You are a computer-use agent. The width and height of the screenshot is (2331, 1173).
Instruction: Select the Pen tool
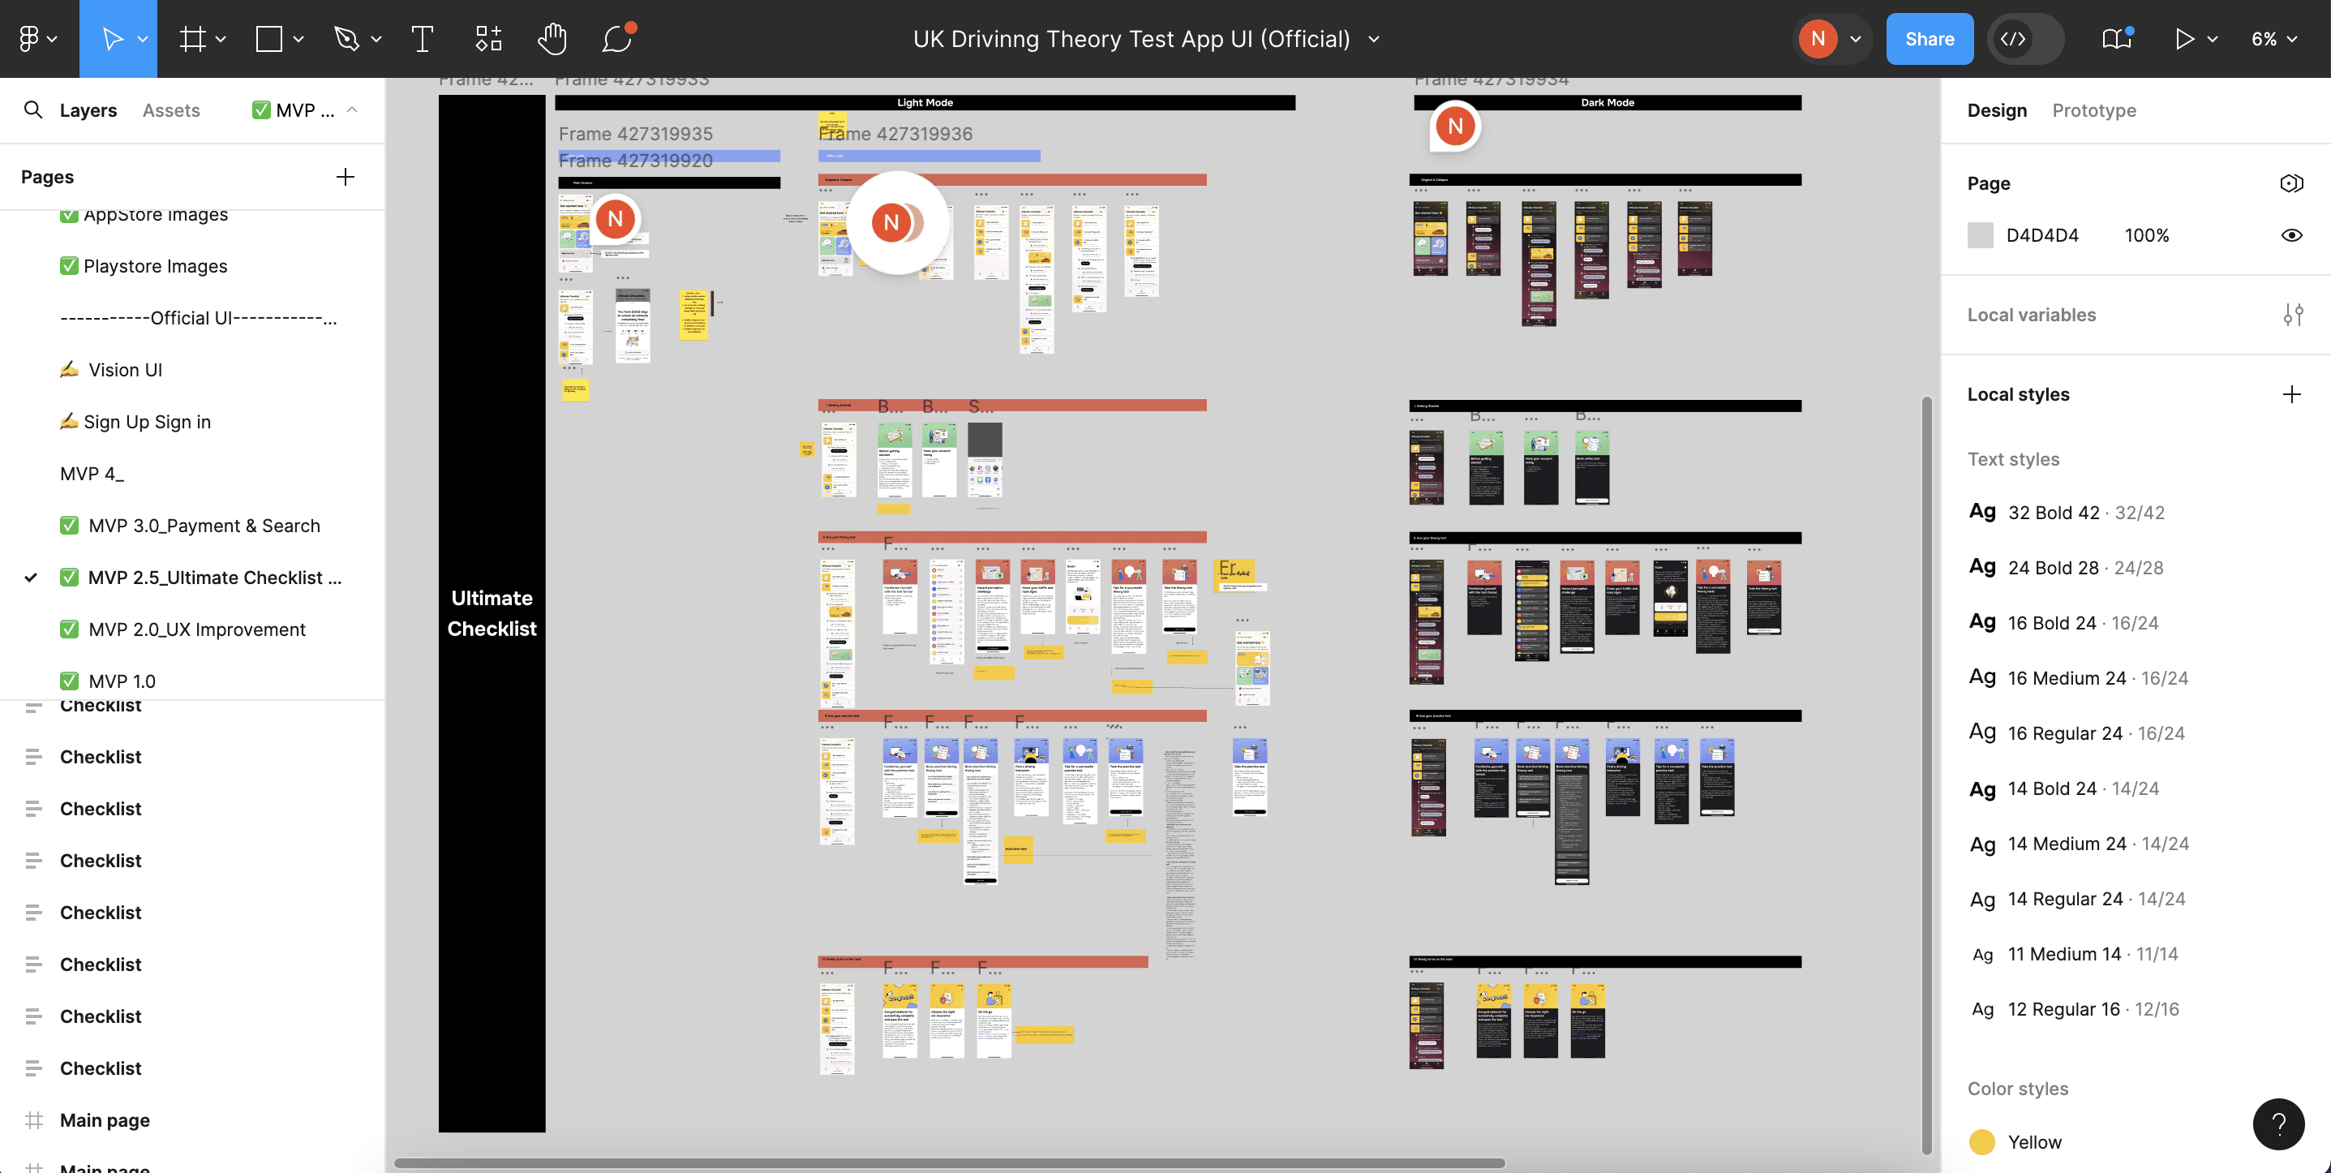click(346, 39)
